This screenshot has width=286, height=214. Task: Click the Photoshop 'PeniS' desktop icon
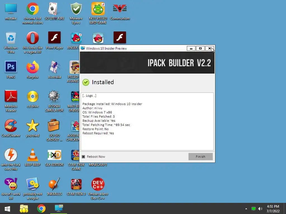point(11,67)
